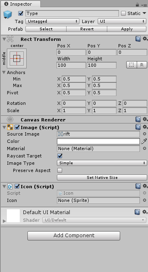Open Source Image object picker circle
This screenshot has width=148, height=272.
click(x=144, y=134)
